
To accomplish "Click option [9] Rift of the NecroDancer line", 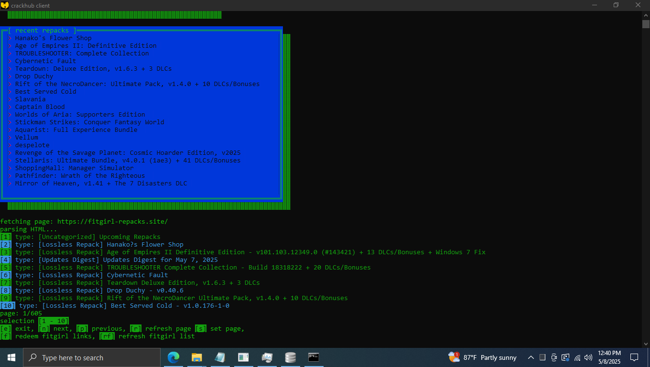I will coord(174,298).
